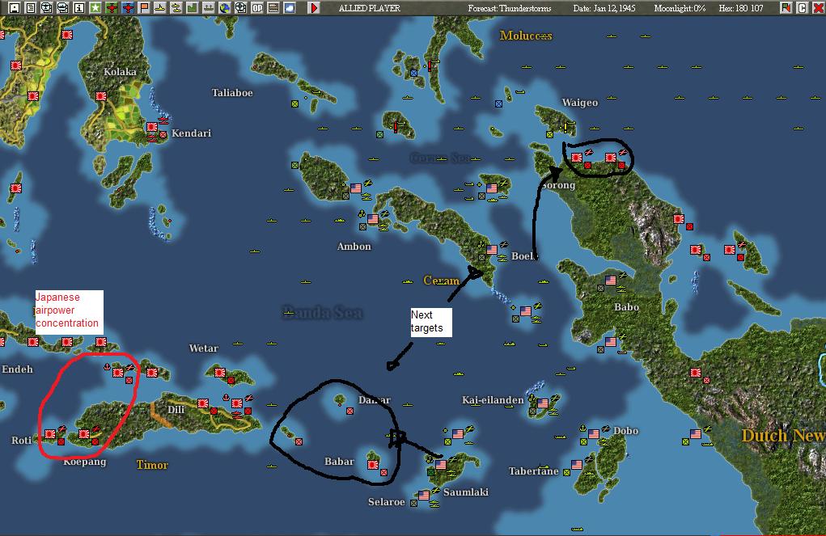Click the ALLIED PLAYER label
The image size is (826, 536).
pos(369,8)
